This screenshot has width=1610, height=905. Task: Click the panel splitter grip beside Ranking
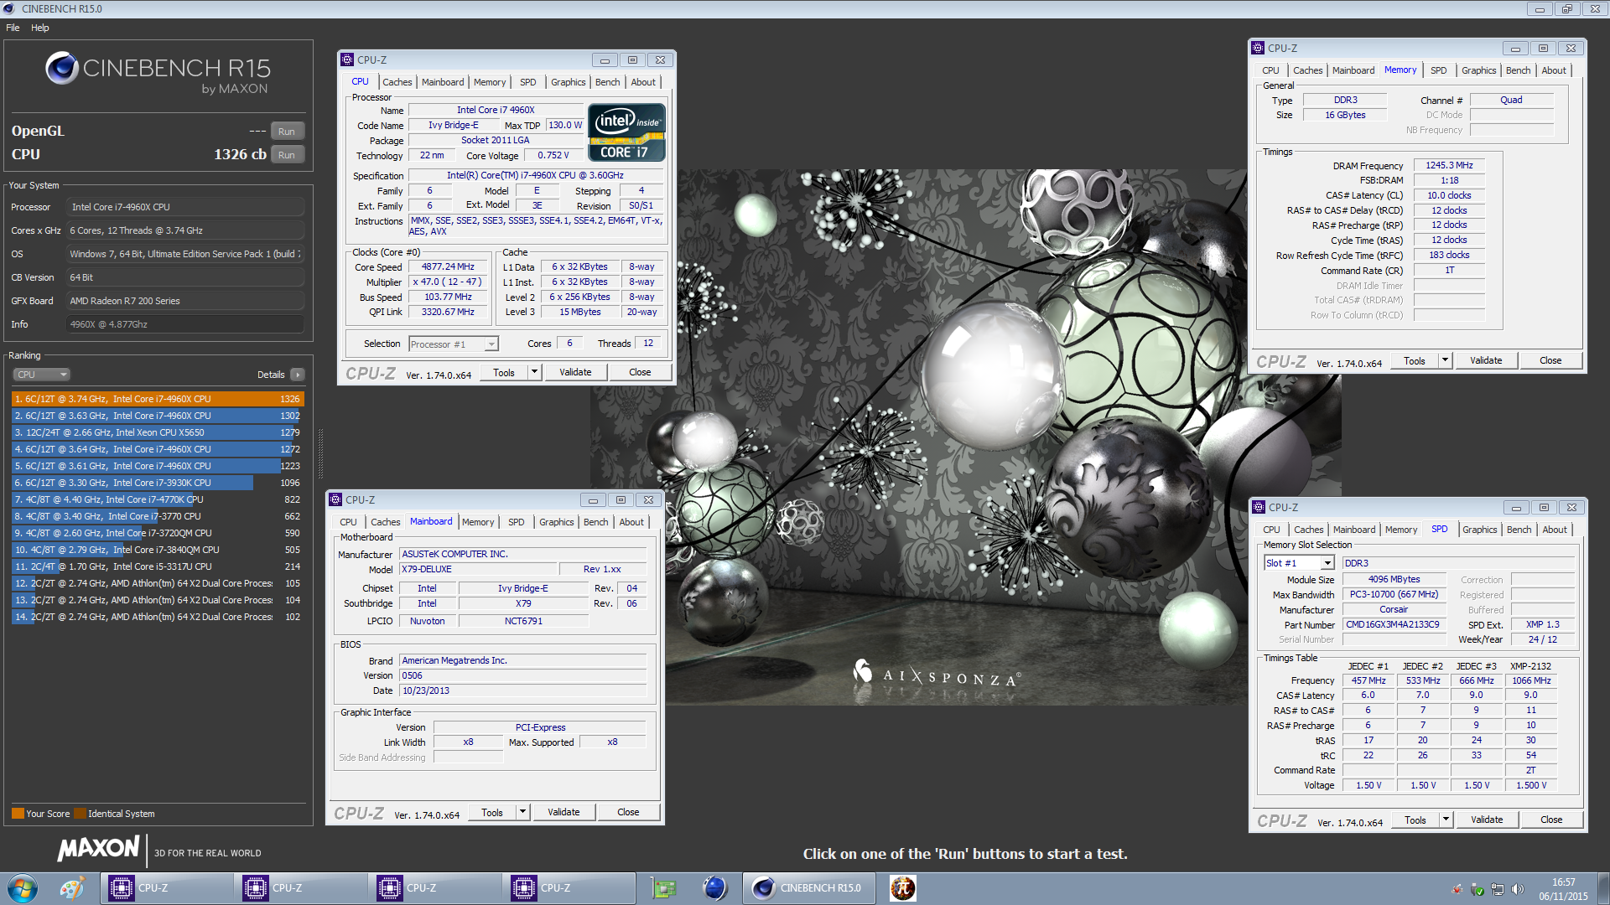[x=320, y=453]
